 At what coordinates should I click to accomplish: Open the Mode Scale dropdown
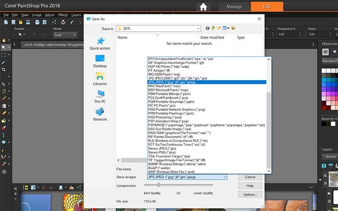(65, 35)
